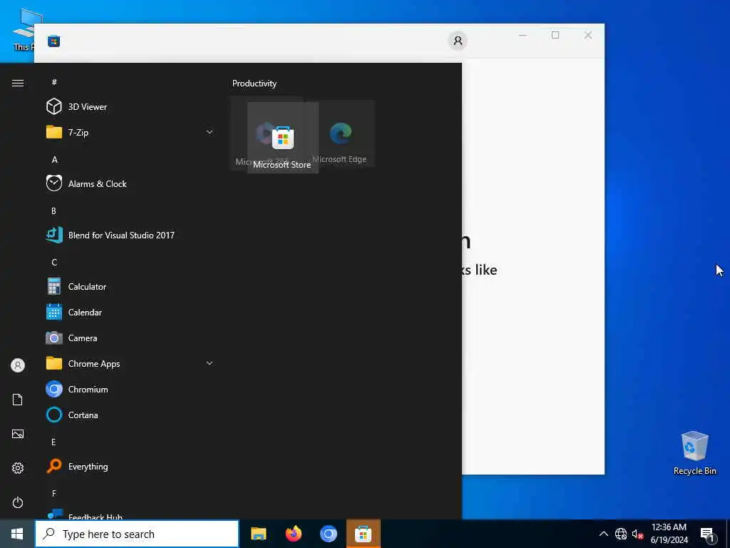Viewport: 730px width, 548px height.
Task: Open the Chrome Apps folder entry
Action: (130, 363)
